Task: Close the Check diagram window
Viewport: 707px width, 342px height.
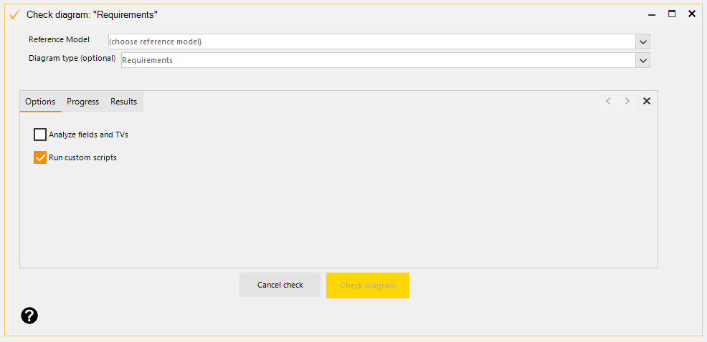Action: (692, 14)
